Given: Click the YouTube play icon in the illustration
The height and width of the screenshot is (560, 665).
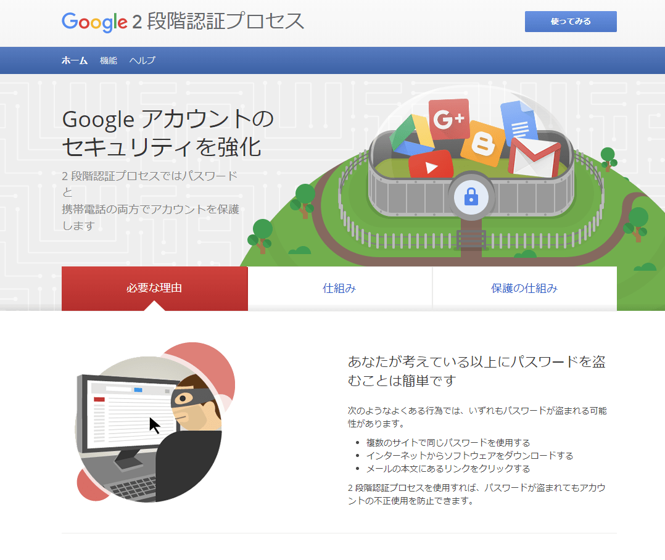Looking at the screenshot, I should (431, 165).
